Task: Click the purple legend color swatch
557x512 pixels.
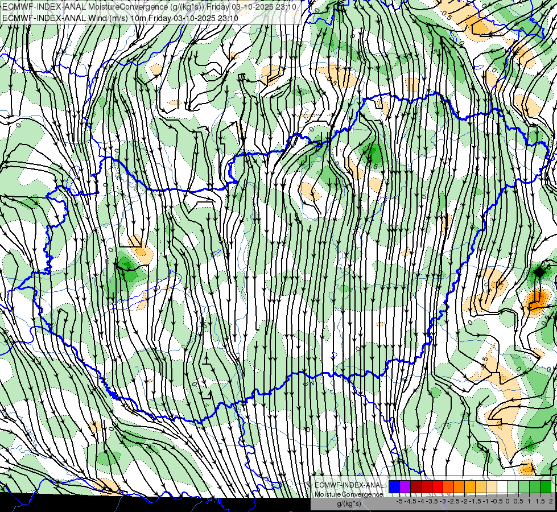Action: 405,486
